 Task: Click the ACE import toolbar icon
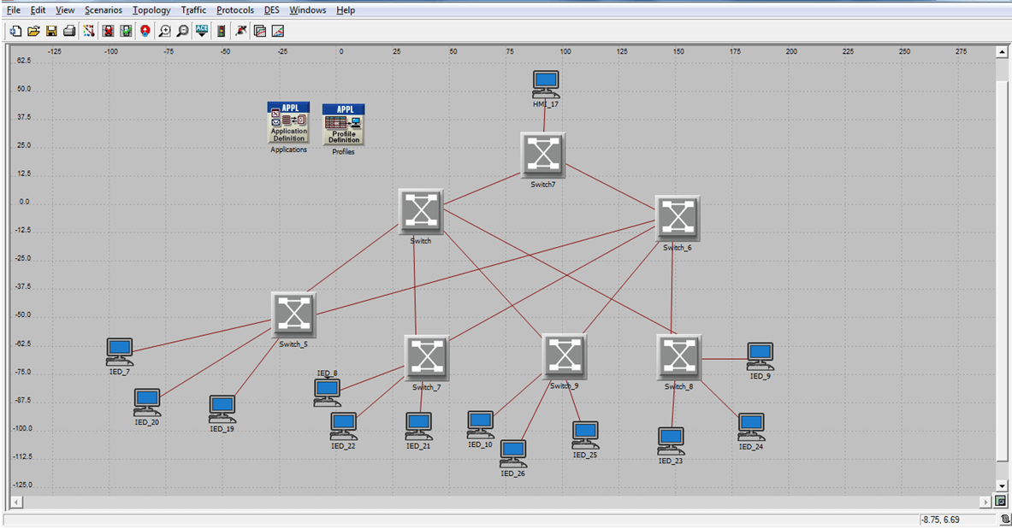(202, 31)
